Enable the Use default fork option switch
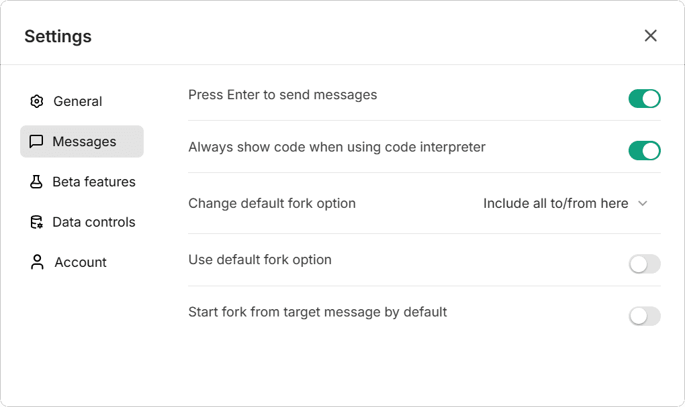685x407 pixels. [x=644, y=264]
